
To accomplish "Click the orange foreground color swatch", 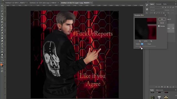I will coord(1,65).
